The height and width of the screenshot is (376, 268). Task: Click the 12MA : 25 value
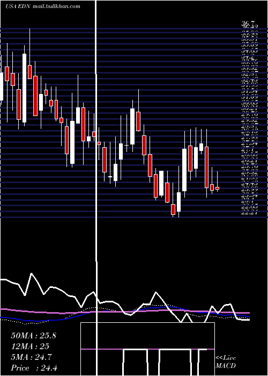point(30,346)
